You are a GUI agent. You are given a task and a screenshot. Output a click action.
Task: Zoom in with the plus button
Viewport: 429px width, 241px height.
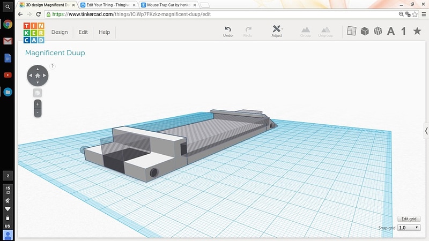coord(38,104)
